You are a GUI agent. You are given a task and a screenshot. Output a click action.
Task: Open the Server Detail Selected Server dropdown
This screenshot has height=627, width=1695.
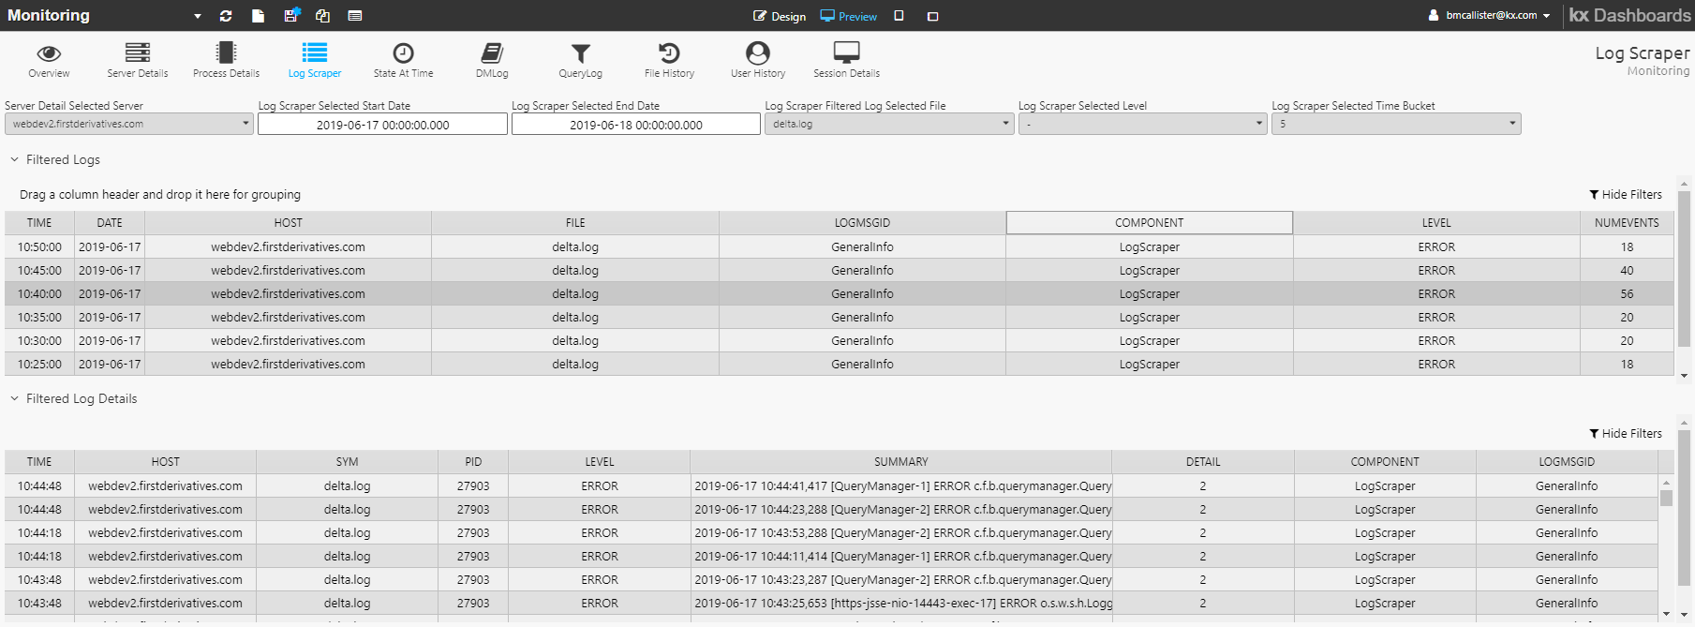(x=129, y=124)
